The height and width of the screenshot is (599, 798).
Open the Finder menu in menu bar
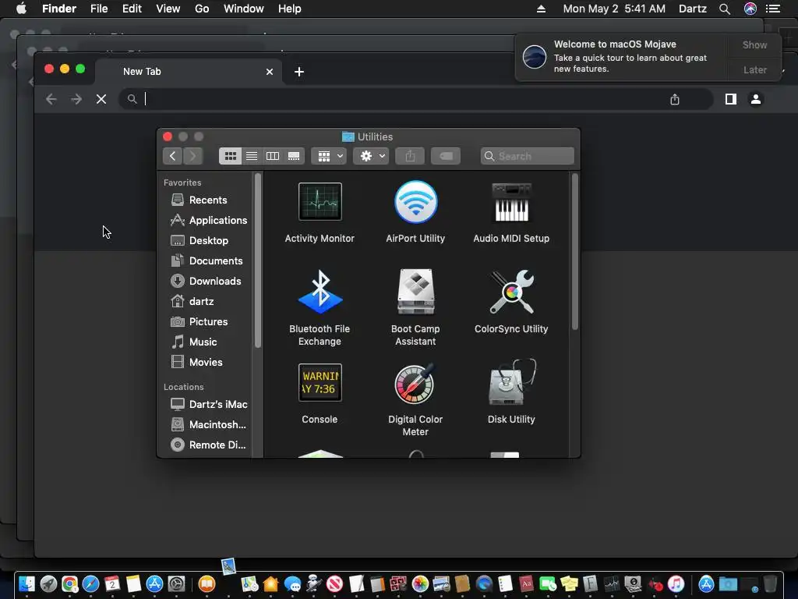click(x=59, y=9)
